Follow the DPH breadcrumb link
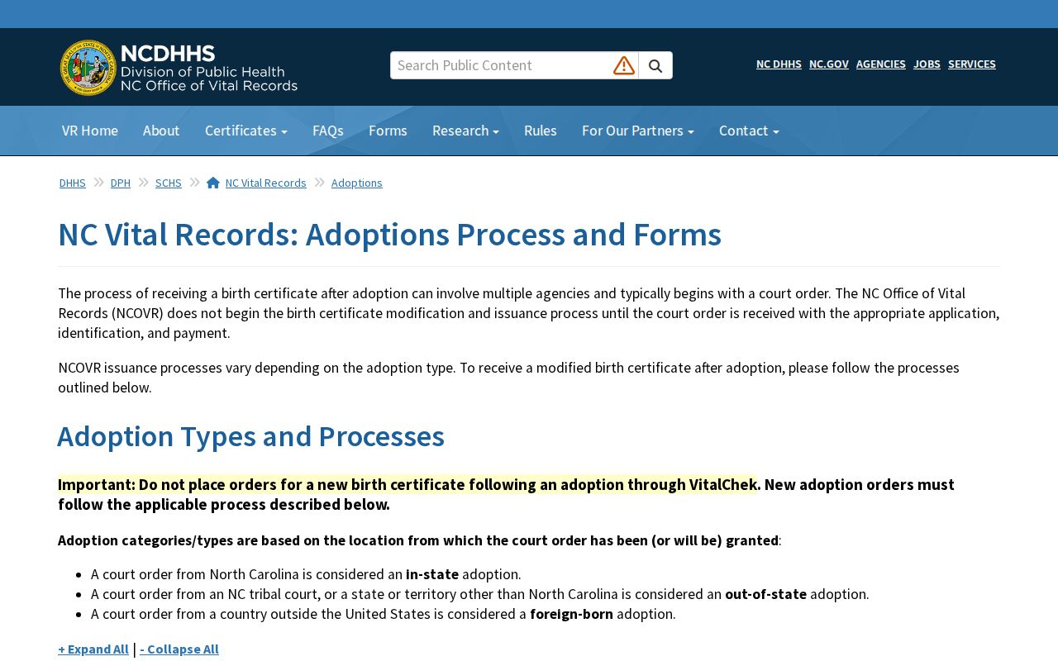This screenshot has width=1058, height=661. coord(121,183)
